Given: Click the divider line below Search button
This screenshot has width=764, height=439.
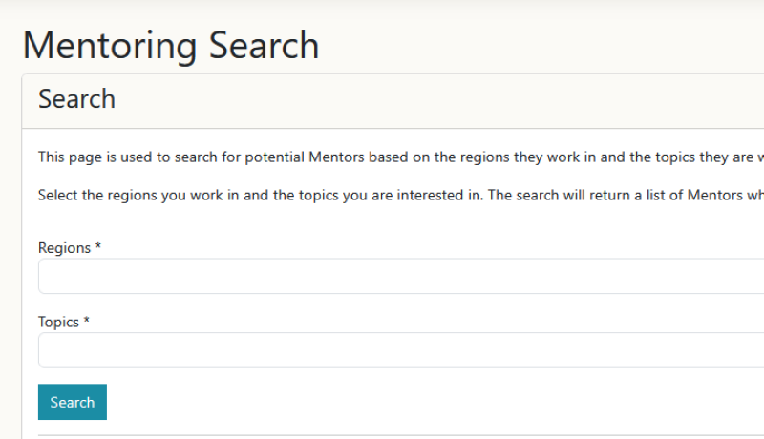Looking at the screenshot, I should click(401, 435).
